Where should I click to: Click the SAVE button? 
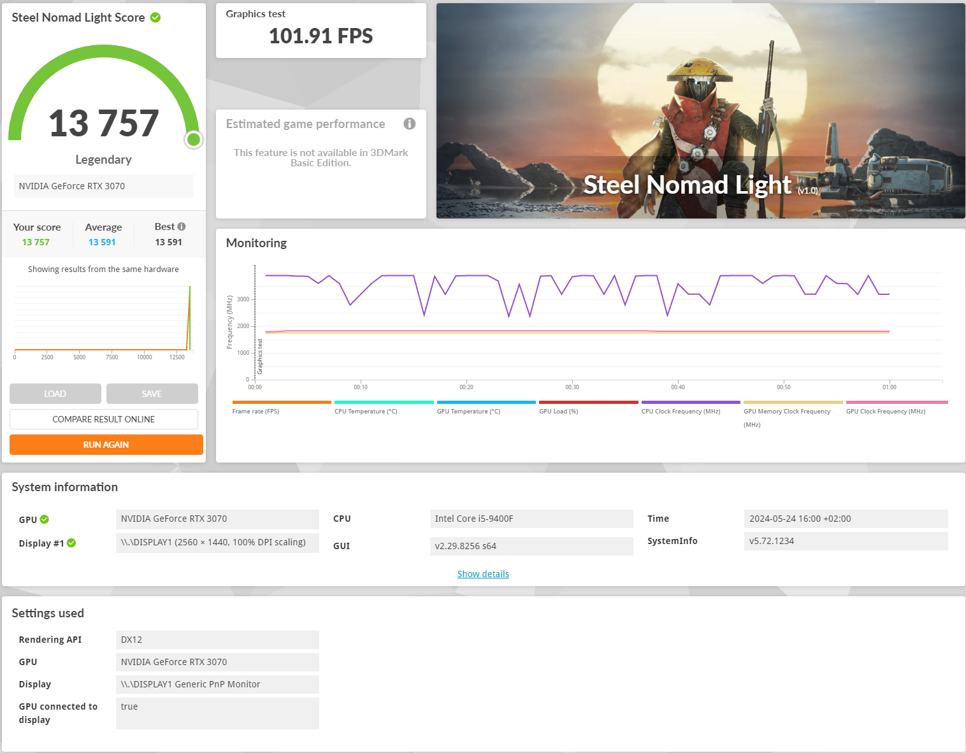152,394
